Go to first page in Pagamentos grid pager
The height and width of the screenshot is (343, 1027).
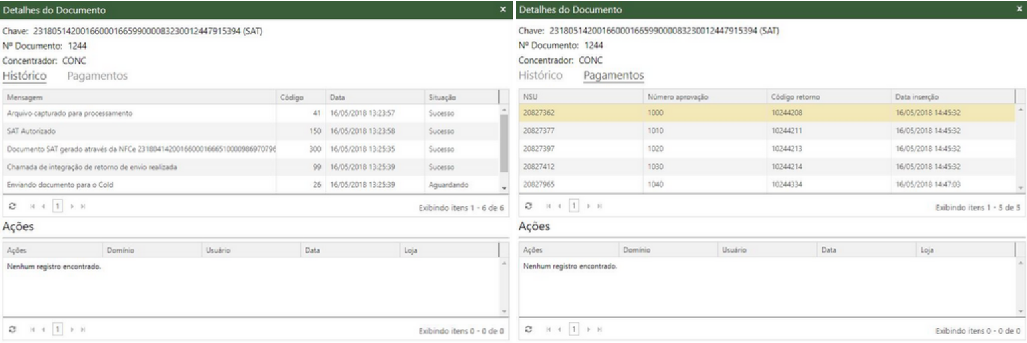[x=547, y=207]
